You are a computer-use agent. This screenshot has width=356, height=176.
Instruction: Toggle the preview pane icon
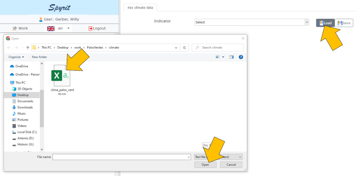tap(231, 57)
